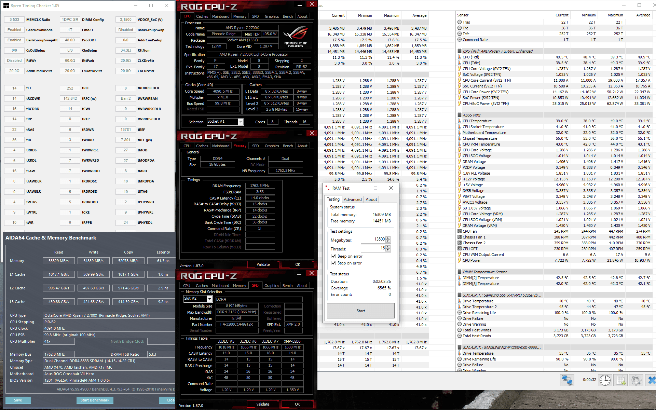Image resolution: width=656 pixels, height=410 pixels.
Task: Click the Memory Read result 55529 MB/s
Action: click(58, 261)
